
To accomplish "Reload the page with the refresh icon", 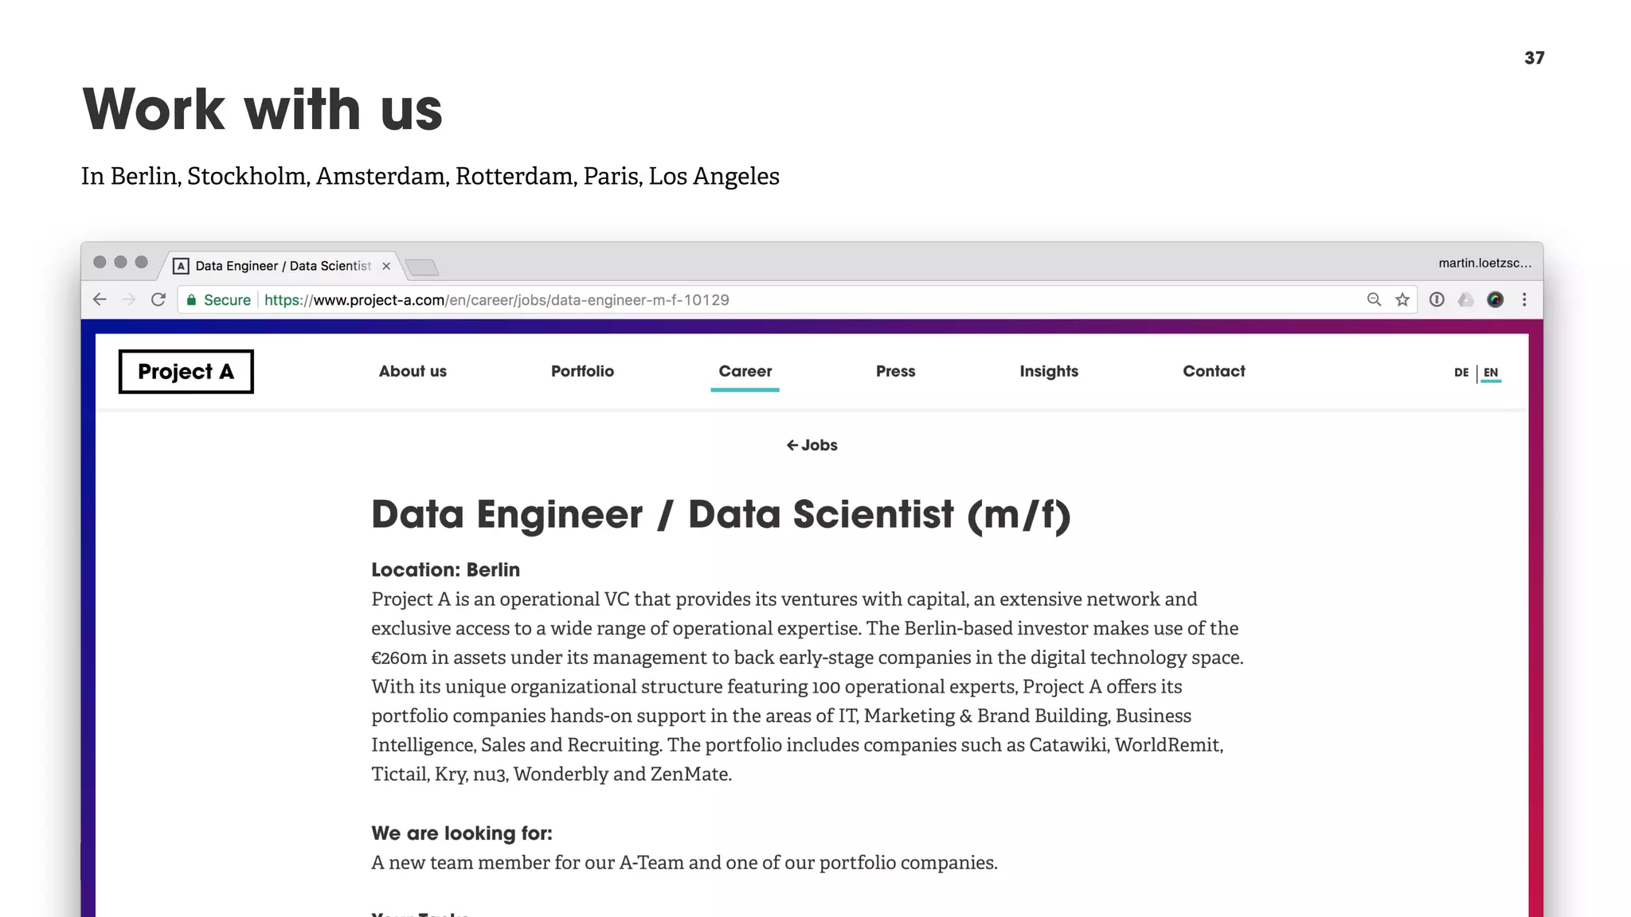I will pos(158,300).
